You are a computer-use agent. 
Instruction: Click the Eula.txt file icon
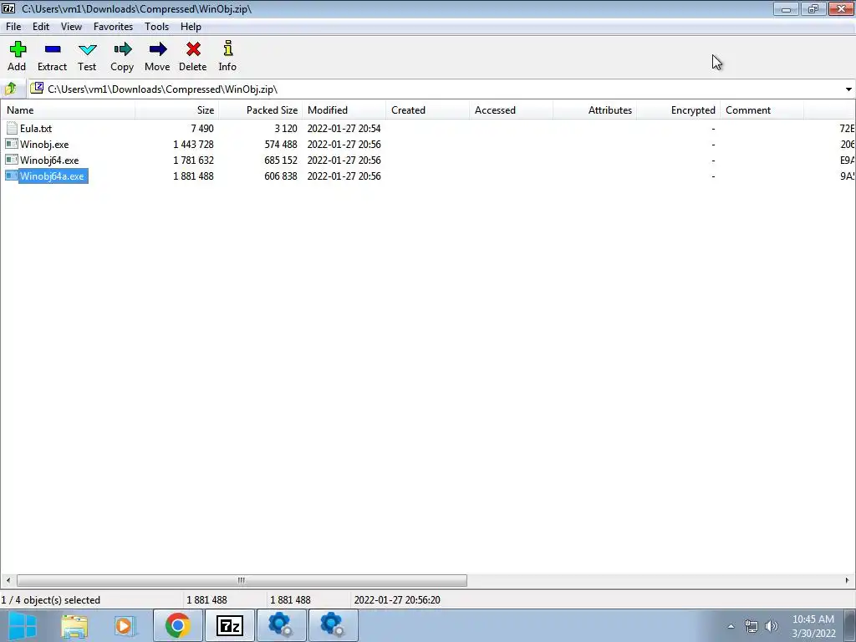click(x=12, y=128)
